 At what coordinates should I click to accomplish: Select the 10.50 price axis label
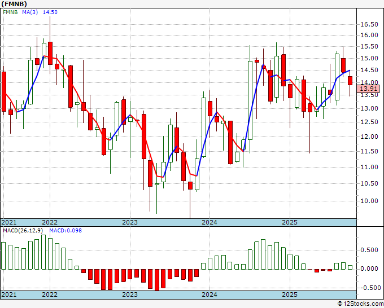(369, 183)
